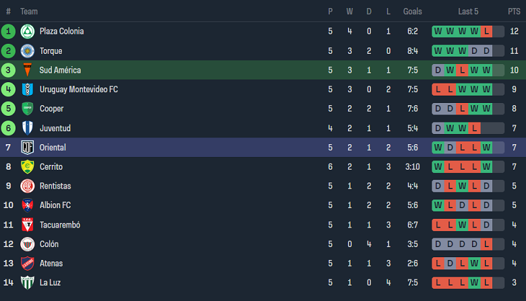The width and height of the screenshot is (526, 301).
Task: Click the Plaza Colonia team crest icon
Action: pos(27,31)
